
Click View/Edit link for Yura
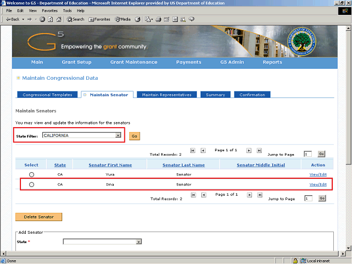318,174
